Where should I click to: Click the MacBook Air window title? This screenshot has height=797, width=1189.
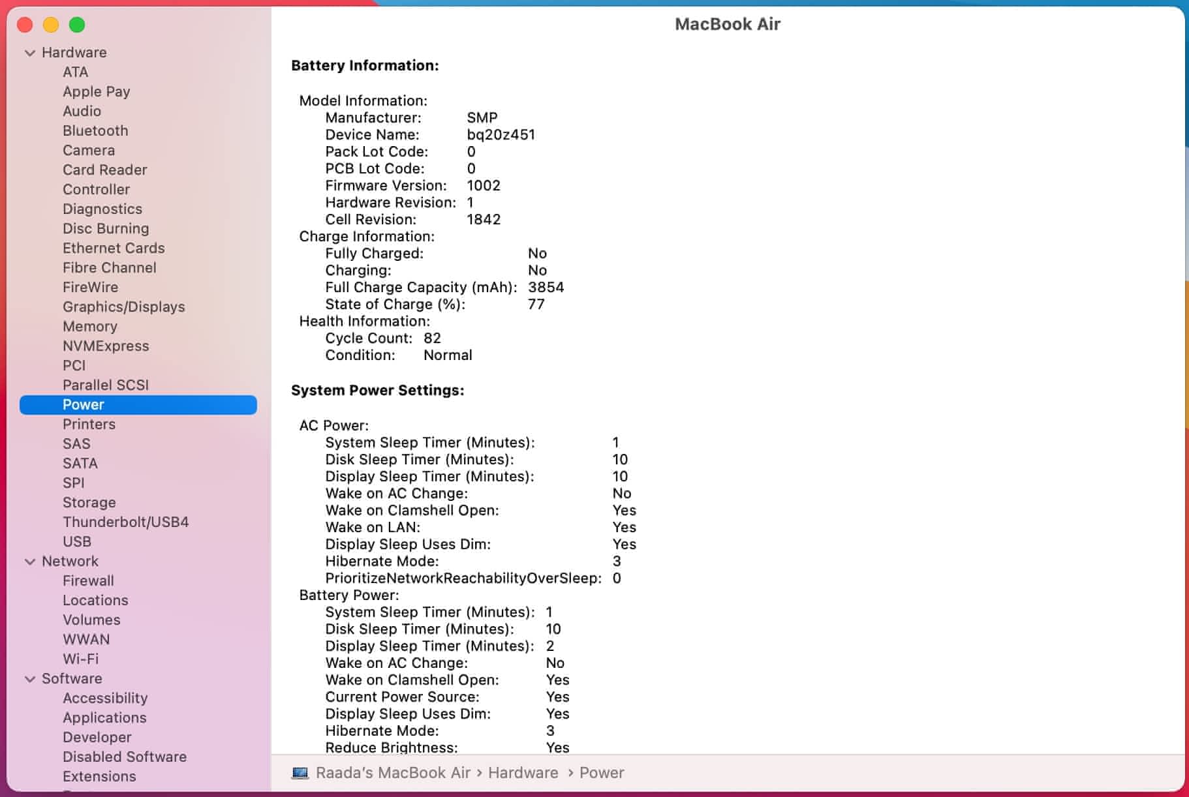pos(728,24)
